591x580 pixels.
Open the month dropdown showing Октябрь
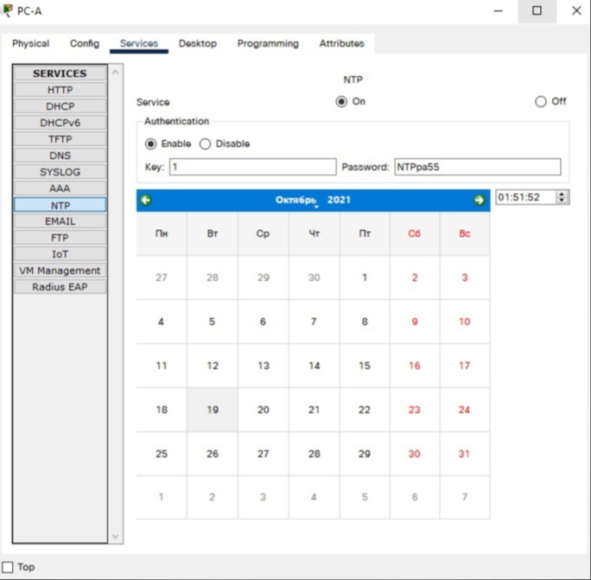(296, 201)
